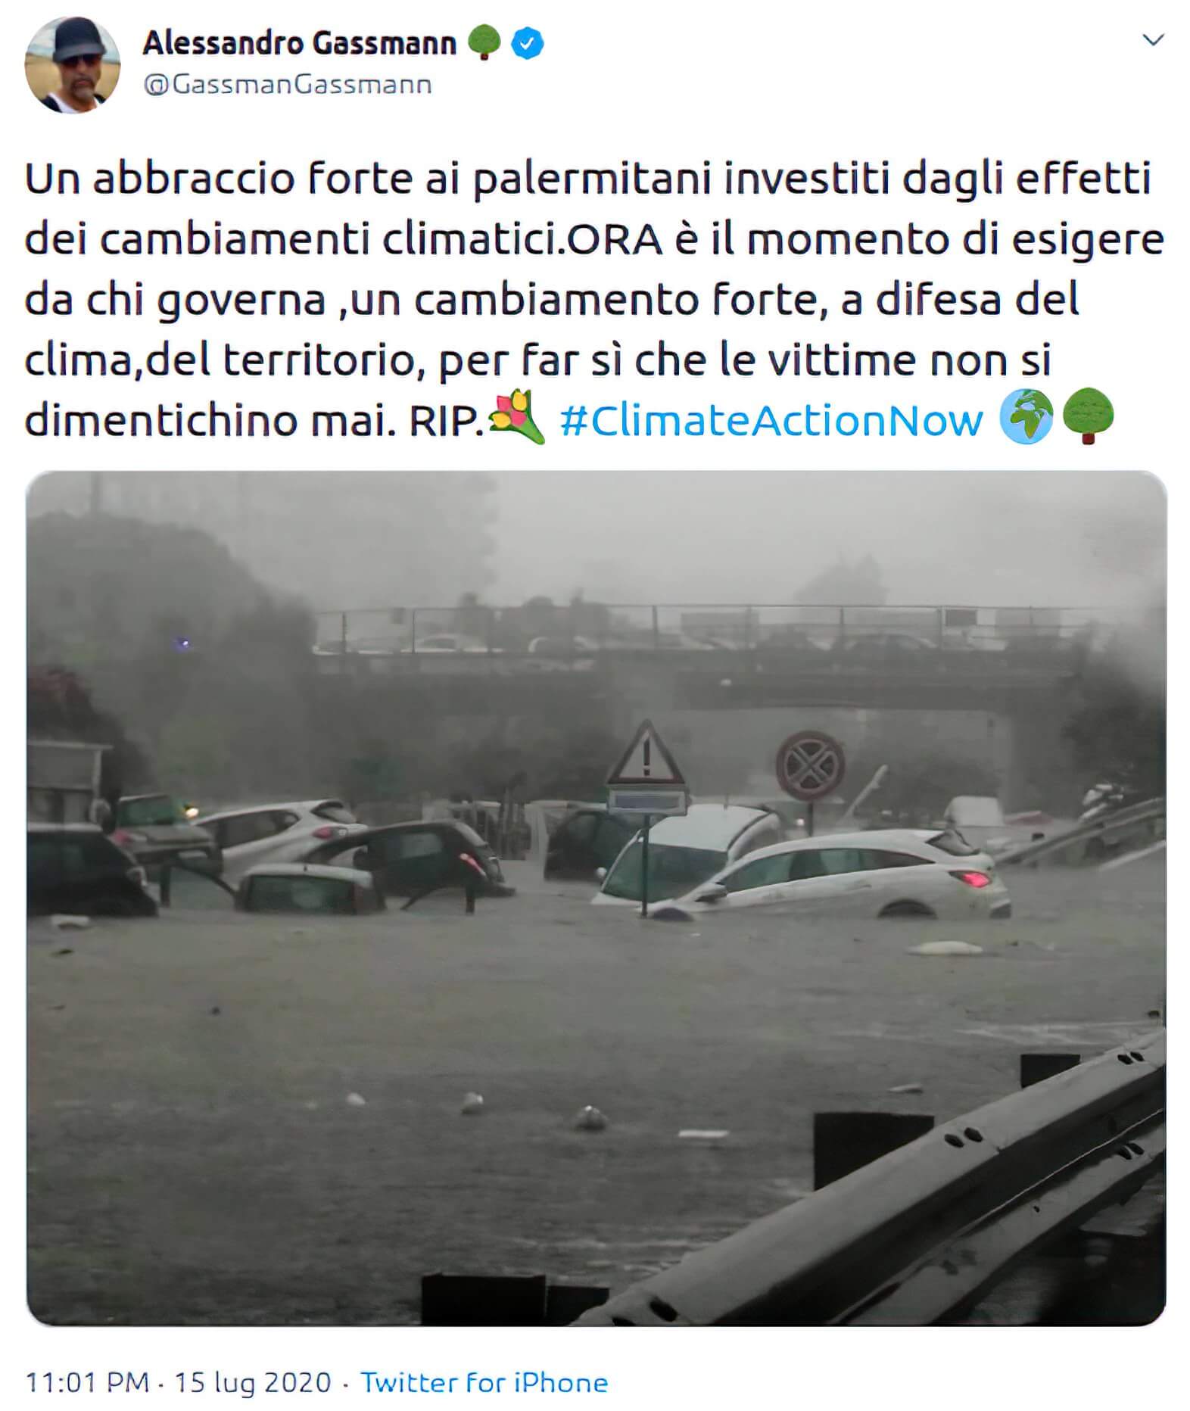Open Alessandro Gassmann's profile avatar
This screenshot has height=1411, width=1190.
[73, 65]
